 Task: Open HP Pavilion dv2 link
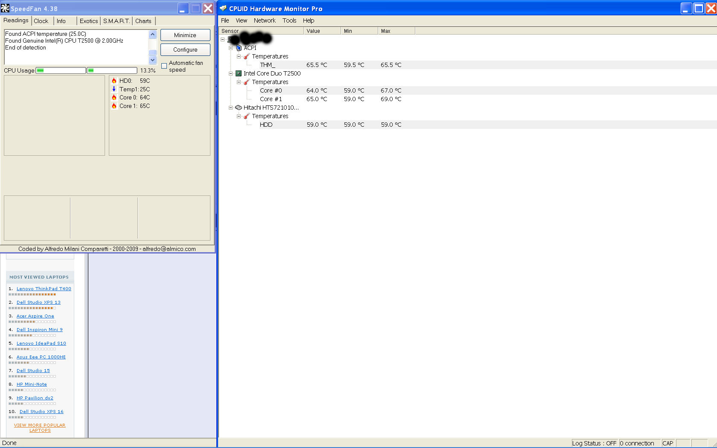(35, 398)
